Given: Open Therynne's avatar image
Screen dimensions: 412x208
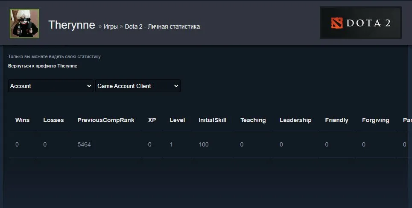Looking at the screenshot, I should (x=24, y=23).
